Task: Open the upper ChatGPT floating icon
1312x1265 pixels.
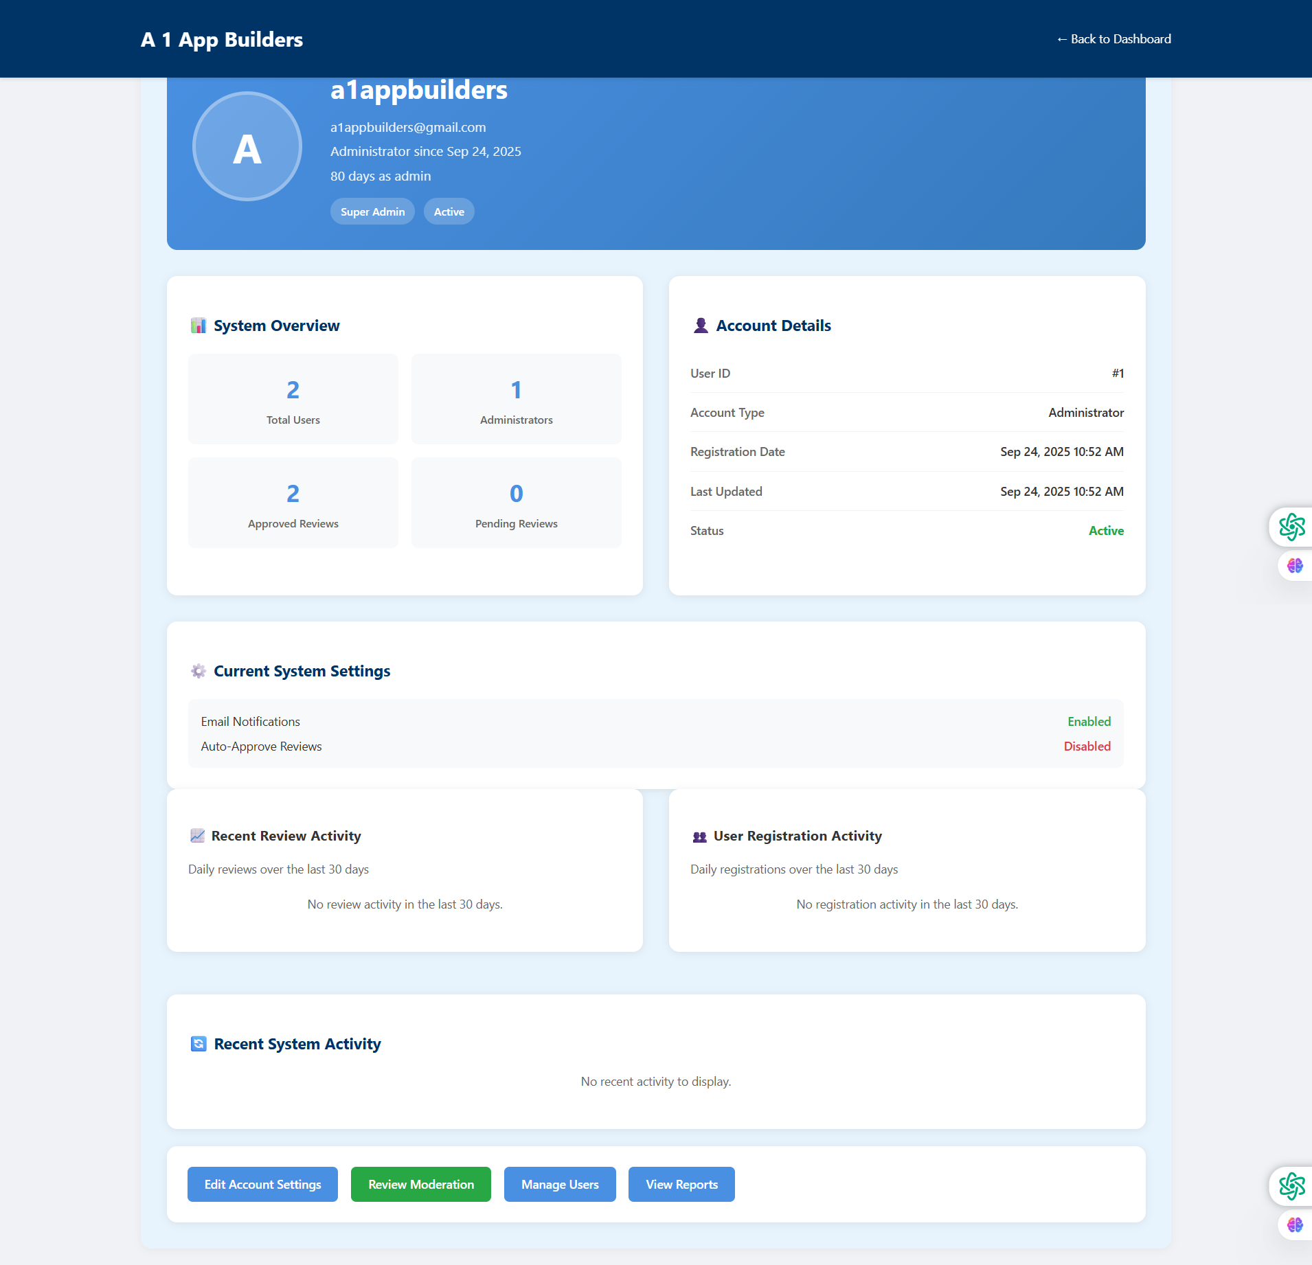Action: [x=1291, y=527]
